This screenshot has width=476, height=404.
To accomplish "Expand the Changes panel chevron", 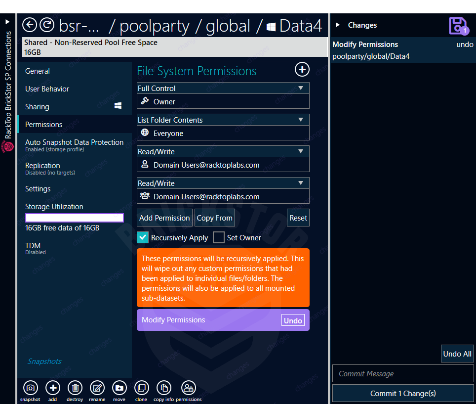I will pyautogui.click(x=338, y=24).
